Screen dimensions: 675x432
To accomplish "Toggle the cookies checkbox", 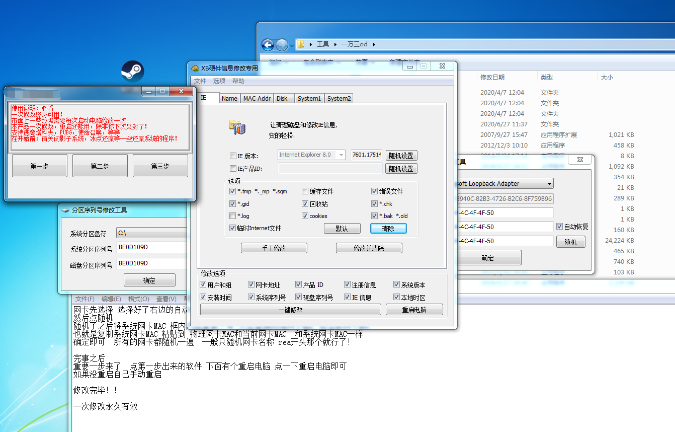I will pos(305,216).
